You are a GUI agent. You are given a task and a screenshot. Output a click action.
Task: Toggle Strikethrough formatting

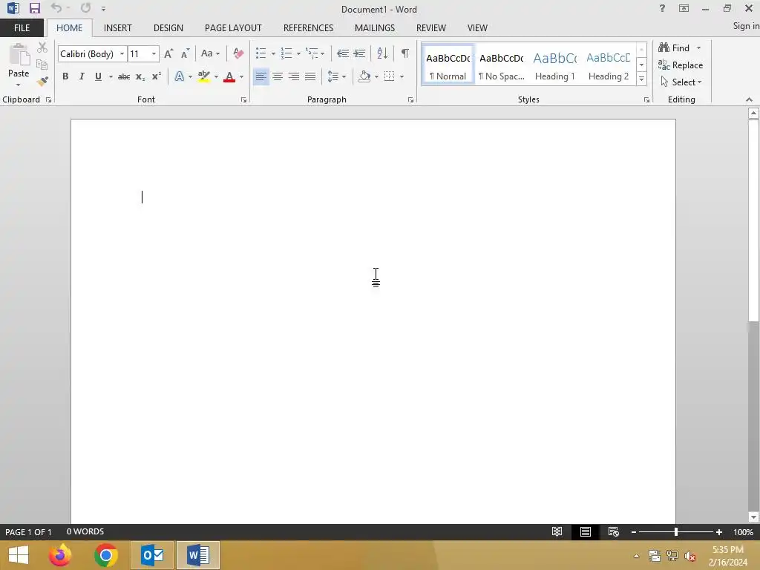point(124,76)
